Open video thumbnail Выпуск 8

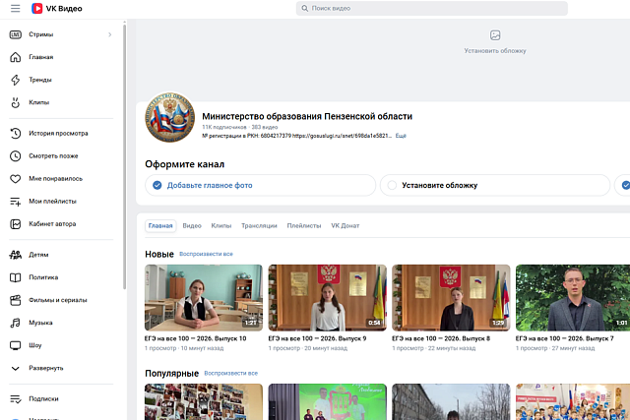pos(451,297)
